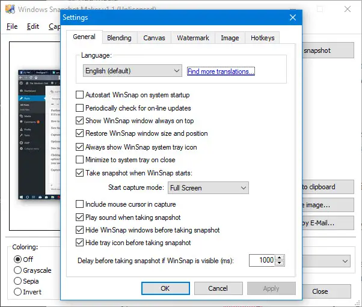The width and height of the screenshot is (362, 307).
Task: Click the delay value field showing 1000
Action: [x=262, y=260]
